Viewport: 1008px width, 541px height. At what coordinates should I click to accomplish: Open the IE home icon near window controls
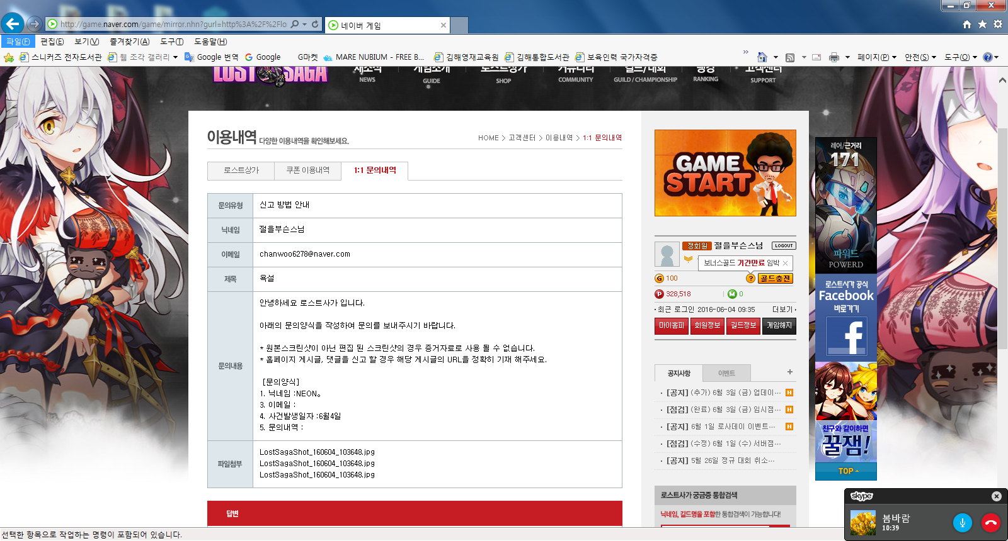(x=967, y=24)
